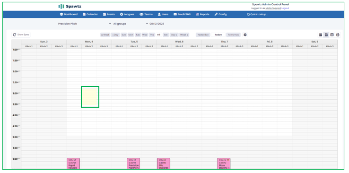
Task: Click the 1:00 time label
Action: tap(17, 50)
